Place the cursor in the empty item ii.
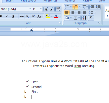Screen dimensions: 109x103 32,97
